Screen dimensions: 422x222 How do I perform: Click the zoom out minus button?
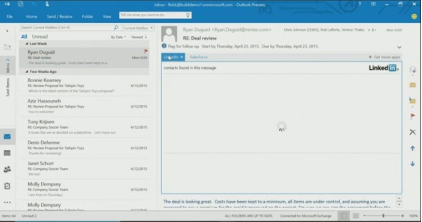tap(364, 216)
